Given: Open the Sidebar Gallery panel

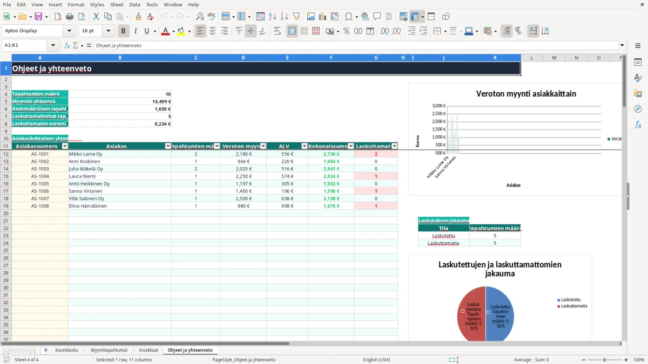Looking at the screenshot, I should click(638, 93).
